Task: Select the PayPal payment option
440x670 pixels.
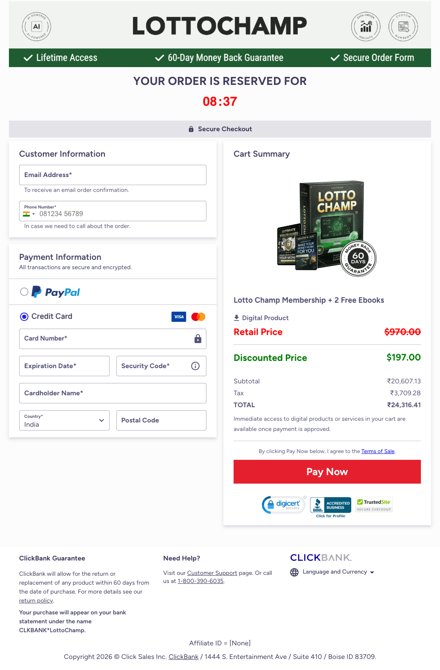Action: [x=24, y=292]
